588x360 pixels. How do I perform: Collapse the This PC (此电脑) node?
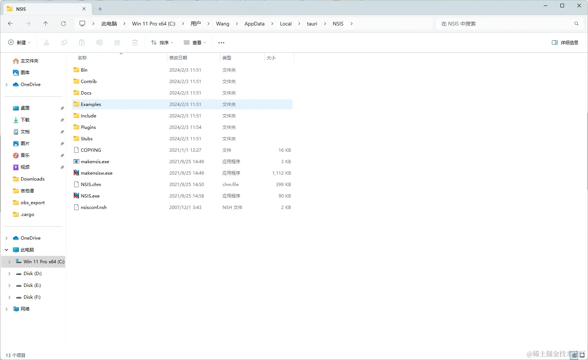[6, 250]
